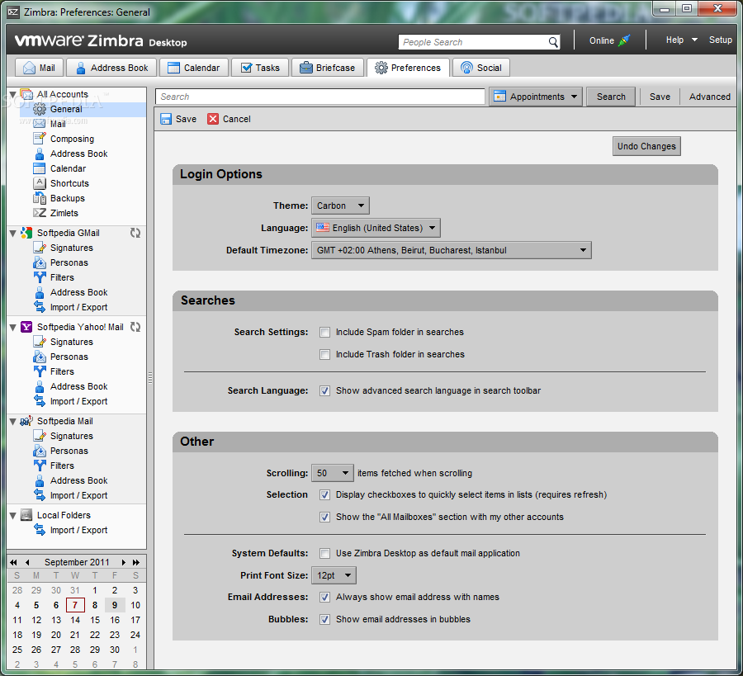Screen dimensions: 743x676
Task: Open the Zimlets preferences icon
Action: tap(40, 213)
